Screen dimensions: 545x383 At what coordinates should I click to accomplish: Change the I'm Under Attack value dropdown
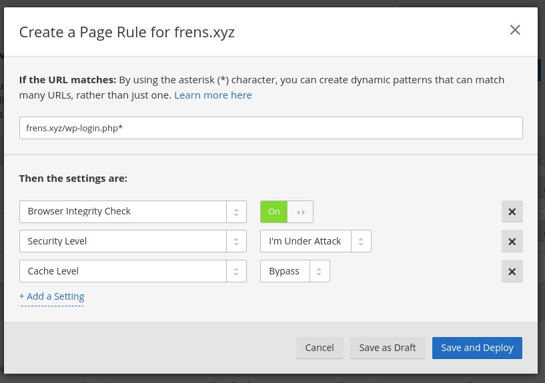[316, 241]
